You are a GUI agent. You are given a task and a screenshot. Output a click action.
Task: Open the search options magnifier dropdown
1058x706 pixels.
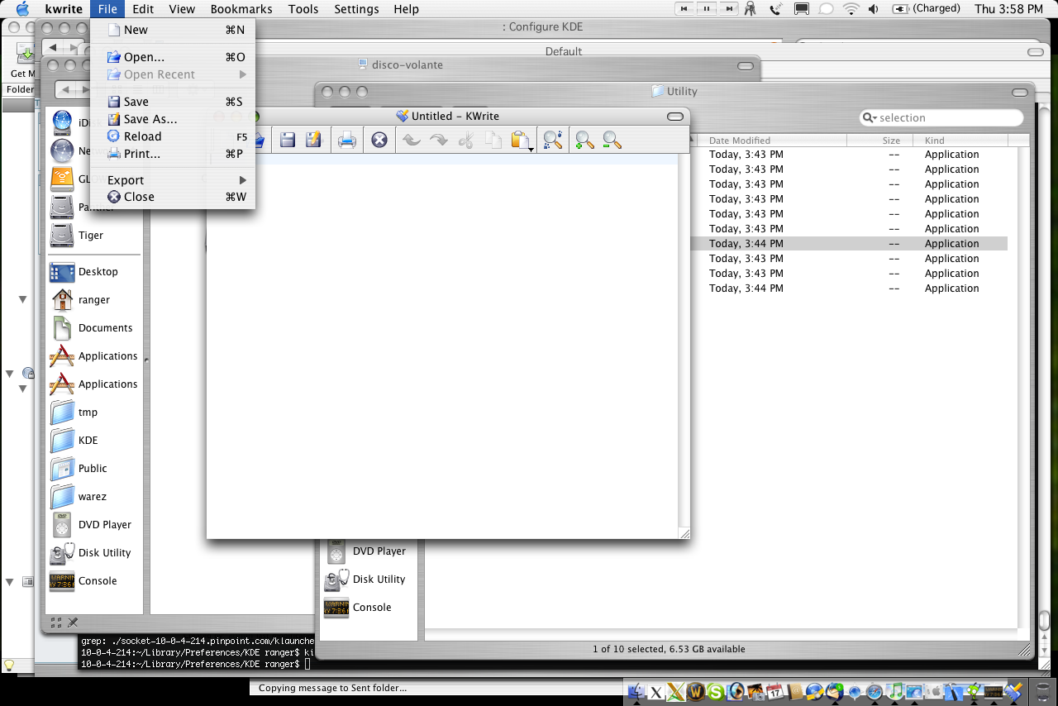870,118
